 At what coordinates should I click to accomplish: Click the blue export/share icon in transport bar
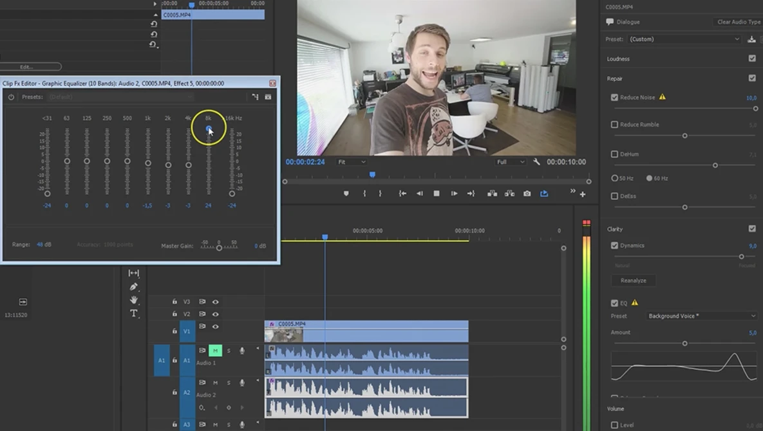(544, 194)
